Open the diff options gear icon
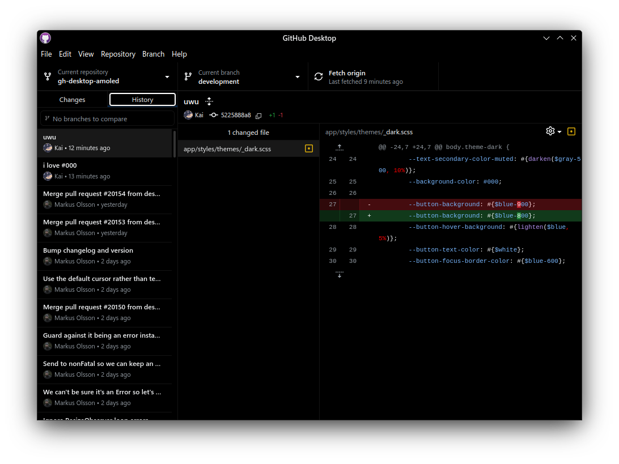Viewport: 619px width, 464px height. tap(549, 131)
